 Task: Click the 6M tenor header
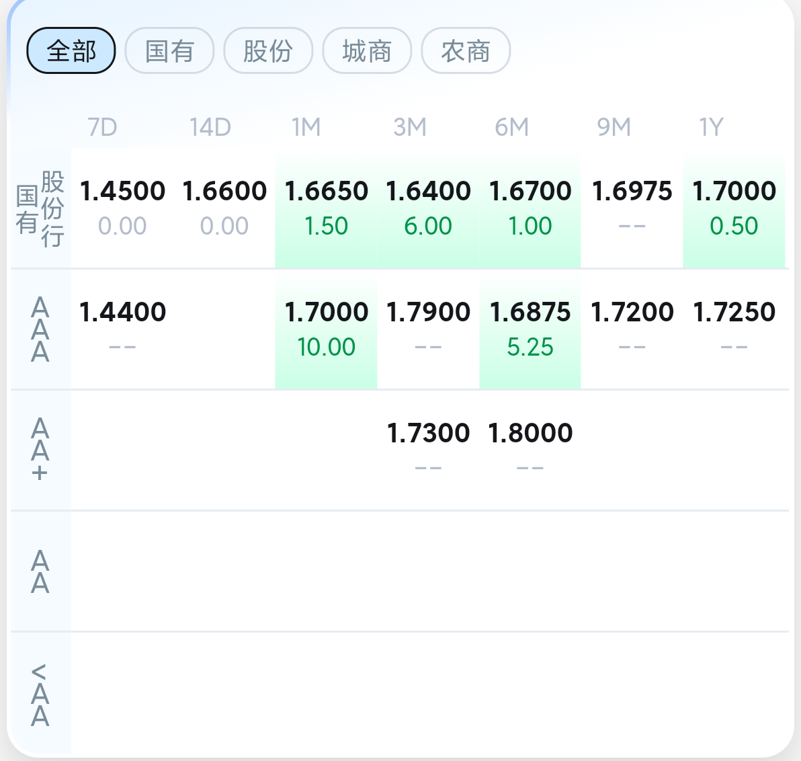(511, 127)
